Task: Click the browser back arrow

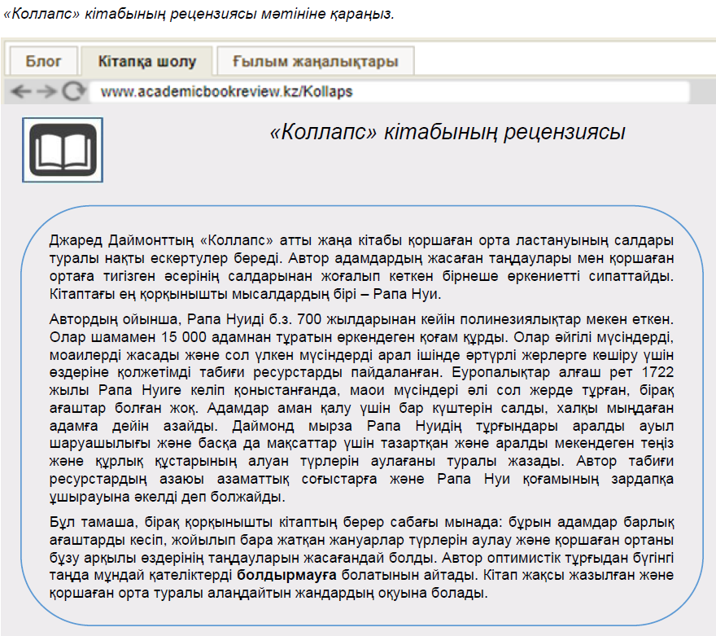Action: (21, 92)
